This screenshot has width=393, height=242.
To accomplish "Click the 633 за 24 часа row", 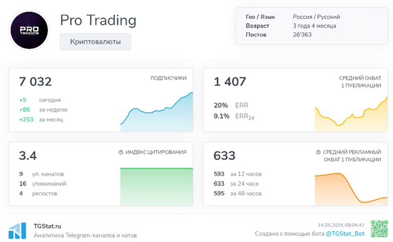I will pos(236,184).
